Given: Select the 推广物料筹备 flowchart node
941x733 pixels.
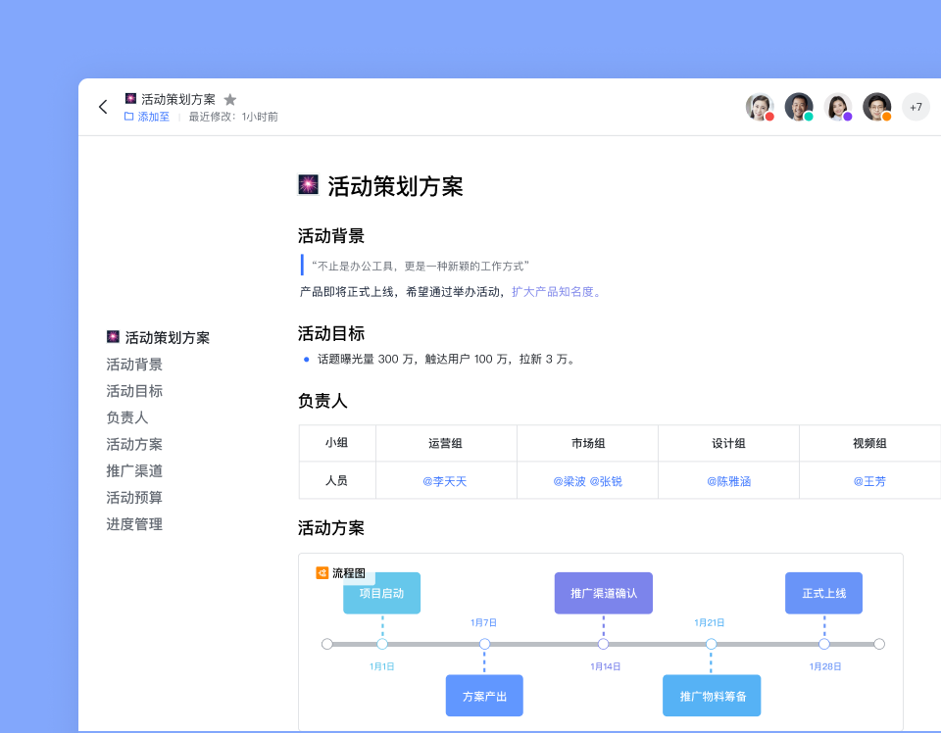Looking at the screenshot, I should tap(713, 696).
